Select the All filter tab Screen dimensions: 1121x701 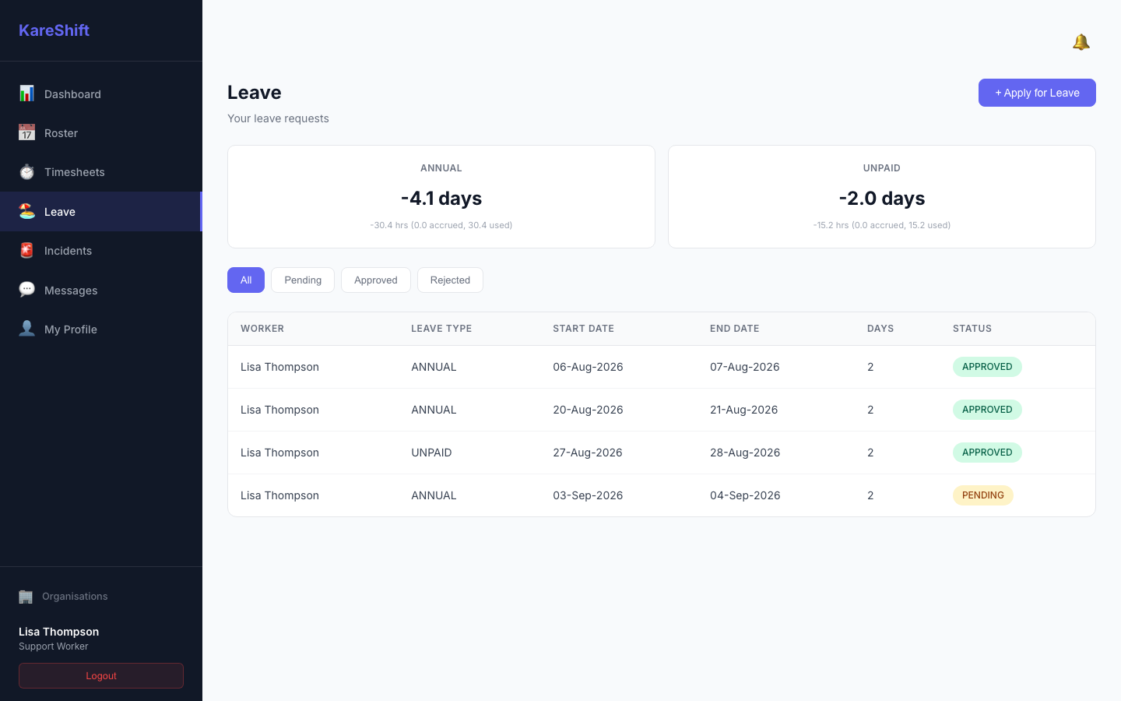[x=246, y=280]
